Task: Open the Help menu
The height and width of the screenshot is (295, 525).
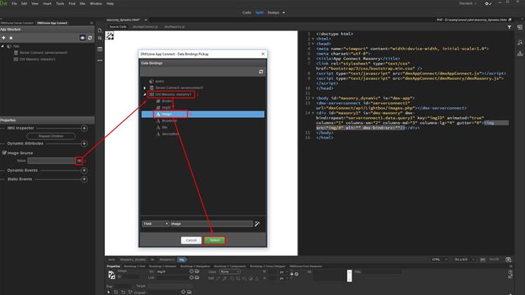Action: [x=110, y=4]
